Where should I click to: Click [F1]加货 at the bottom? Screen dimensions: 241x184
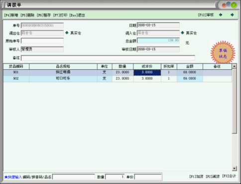click(x=196, y=177)
